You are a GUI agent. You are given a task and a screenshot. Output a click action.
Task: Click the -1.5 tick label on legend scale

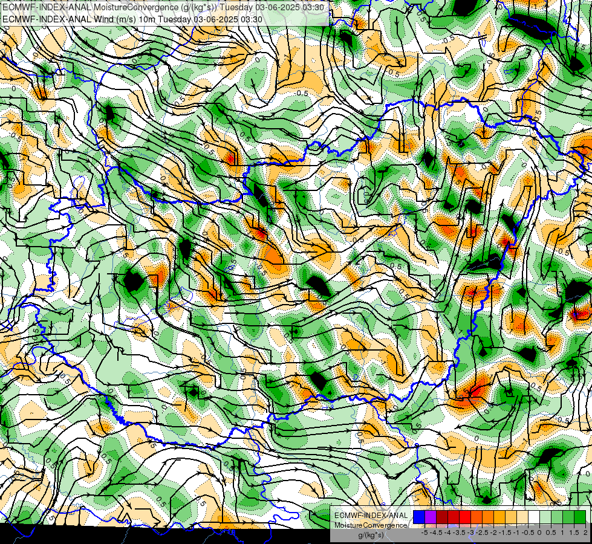(505, 533)
